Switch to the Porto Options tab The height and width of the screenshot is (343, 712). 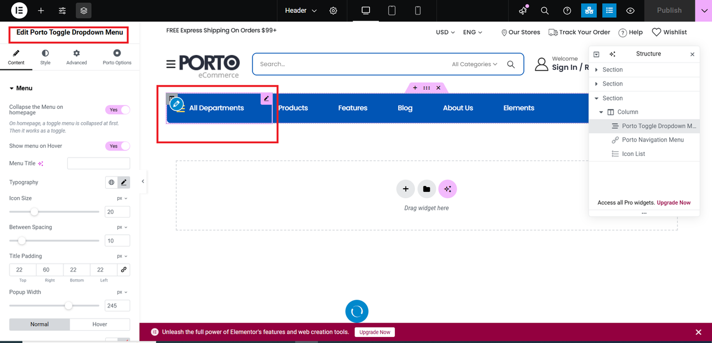point(117,57)
